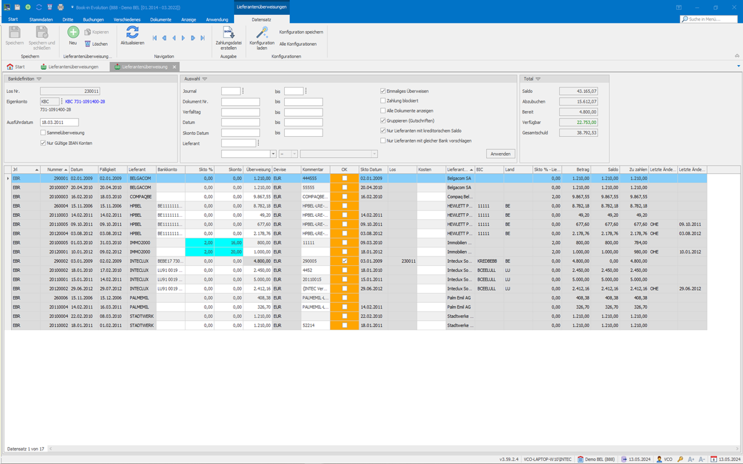Viewport: 743px width, 464px height.
Task: Click the trash icon in title bar
Action: (50, 7)
